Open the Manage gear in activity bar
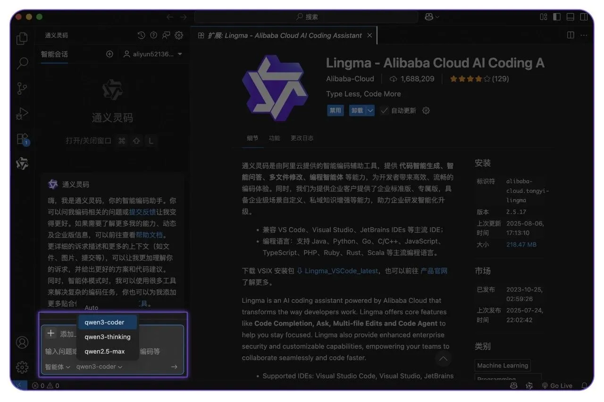This screenshot has height=402, width=604. pyautogui.click(x=22, y=367)
